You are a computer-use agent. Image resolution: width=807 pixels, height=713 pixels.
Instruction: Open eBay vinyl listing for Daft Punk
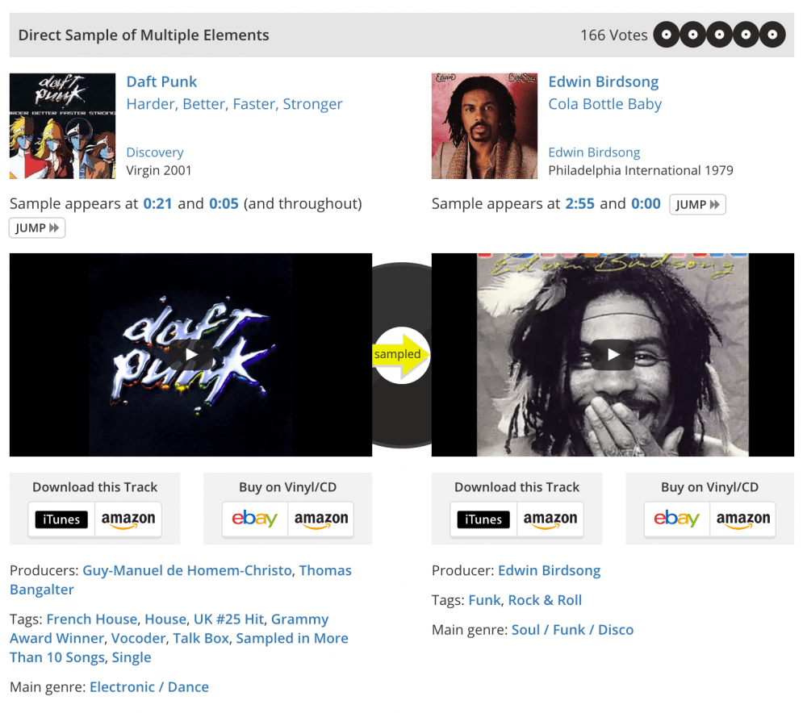click(255, 519)
